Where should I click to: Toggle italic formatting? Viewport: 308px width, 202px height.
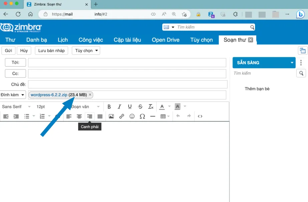119,106
